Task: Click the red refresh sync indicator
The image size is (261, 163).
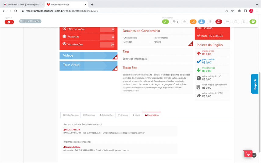Action: click(219, 22)
